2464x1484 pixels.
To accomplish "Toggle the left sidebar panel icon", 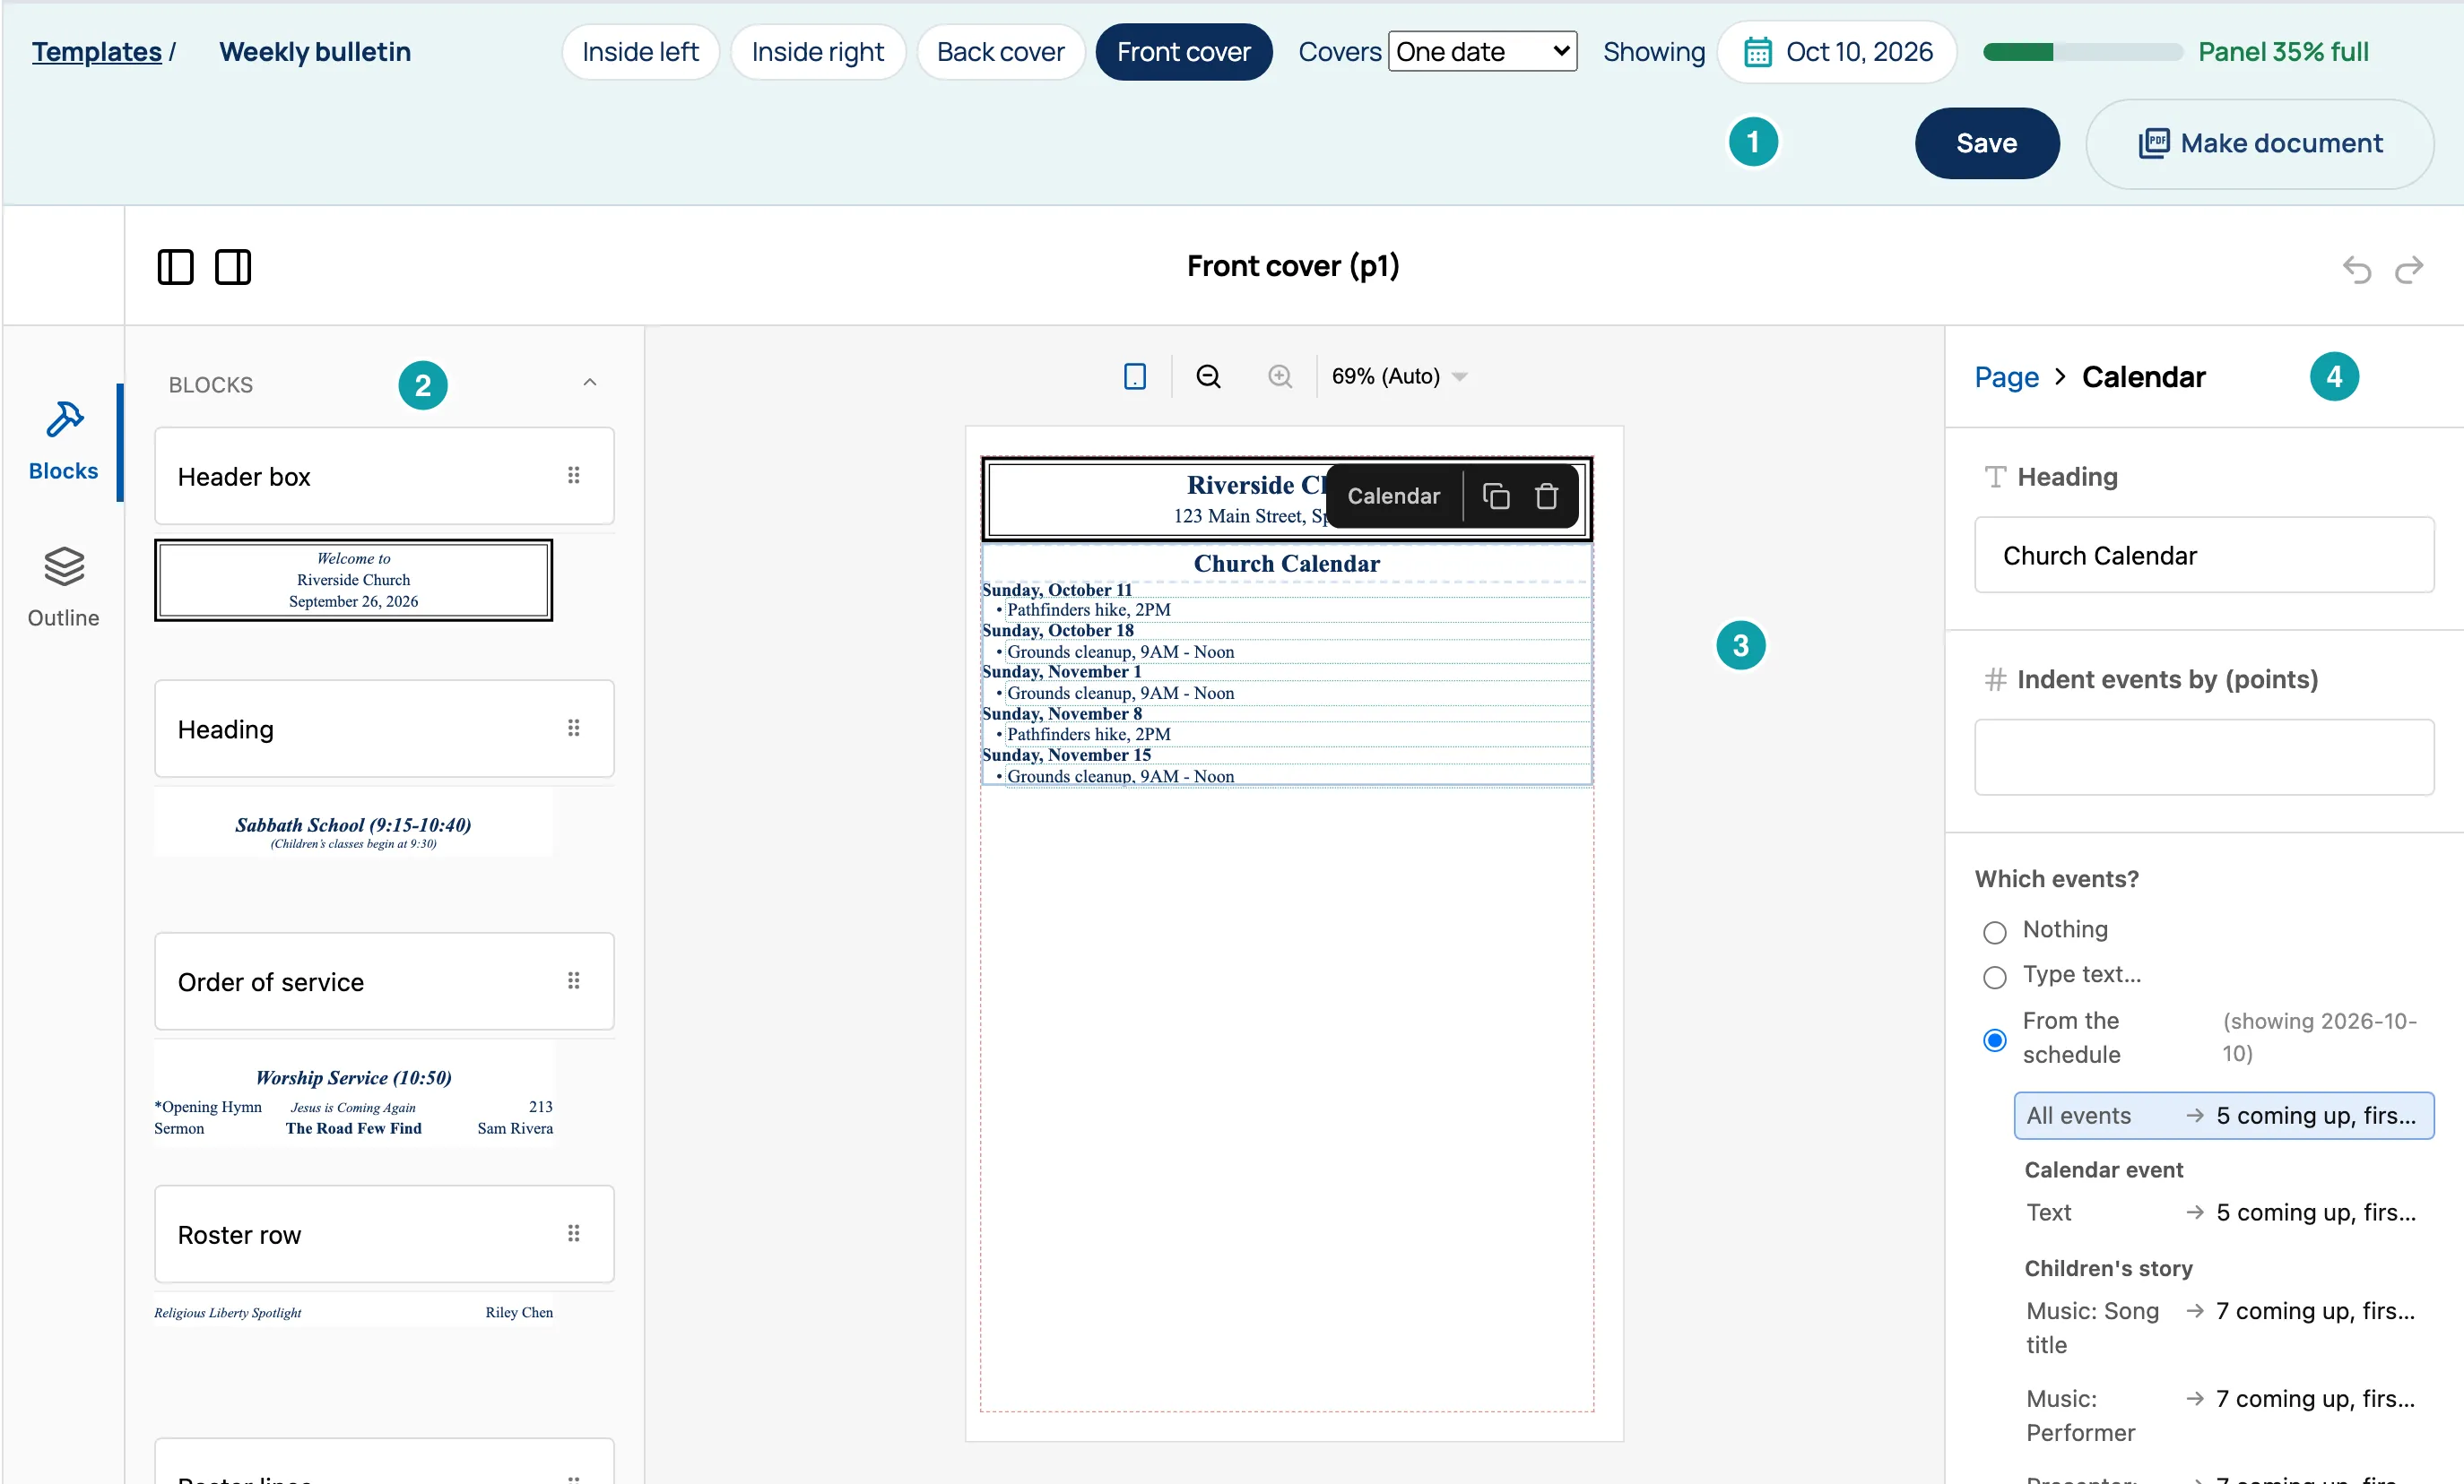I will (x=175, y=267).
